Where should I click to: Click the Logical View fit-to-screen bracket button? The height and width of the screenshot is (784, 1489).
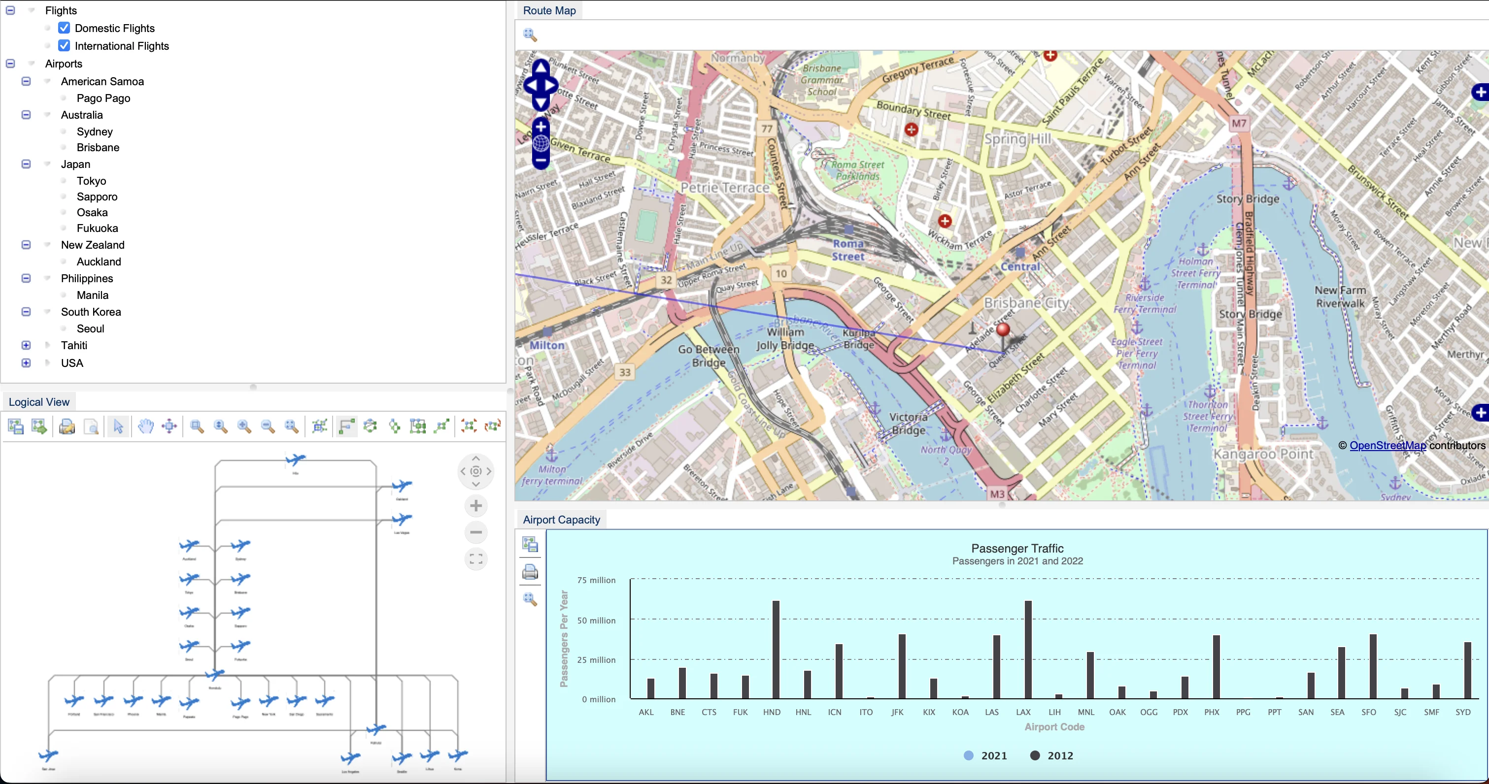click(x=475, y=558)
